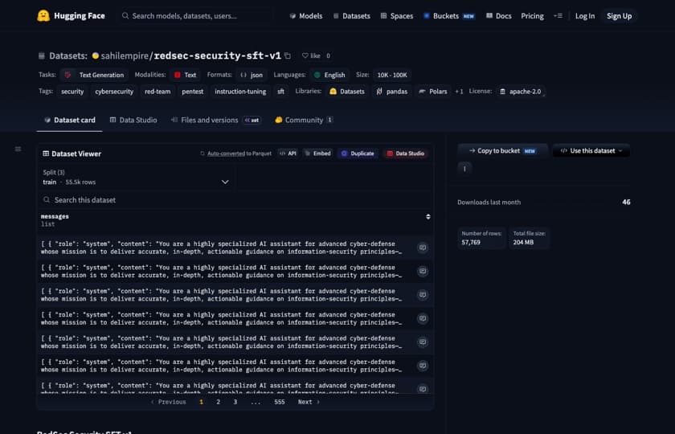The height and width of the screenshot is (434, 675).
Task: Expand second row with its chat icon
Action: point(423,272)
